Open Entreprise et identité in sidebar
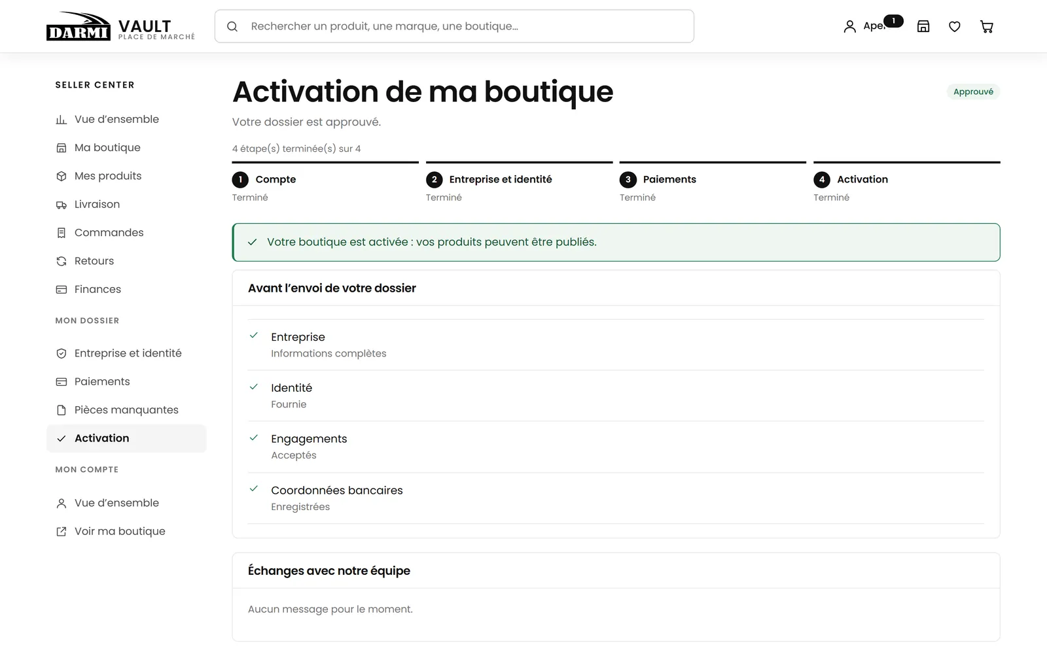The image size is (1047, 654). [x=126, y=353]
